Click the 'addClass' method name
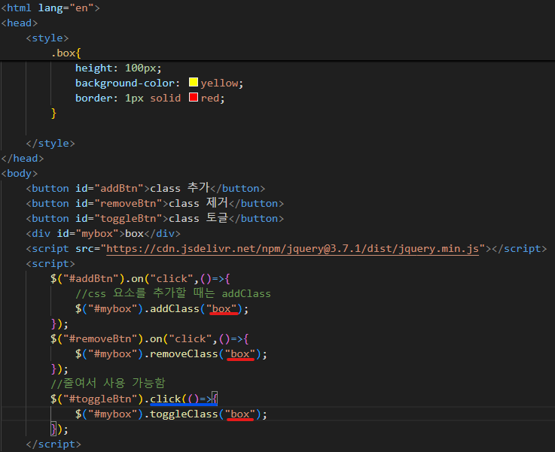555x452 pixels. [175, 309]
